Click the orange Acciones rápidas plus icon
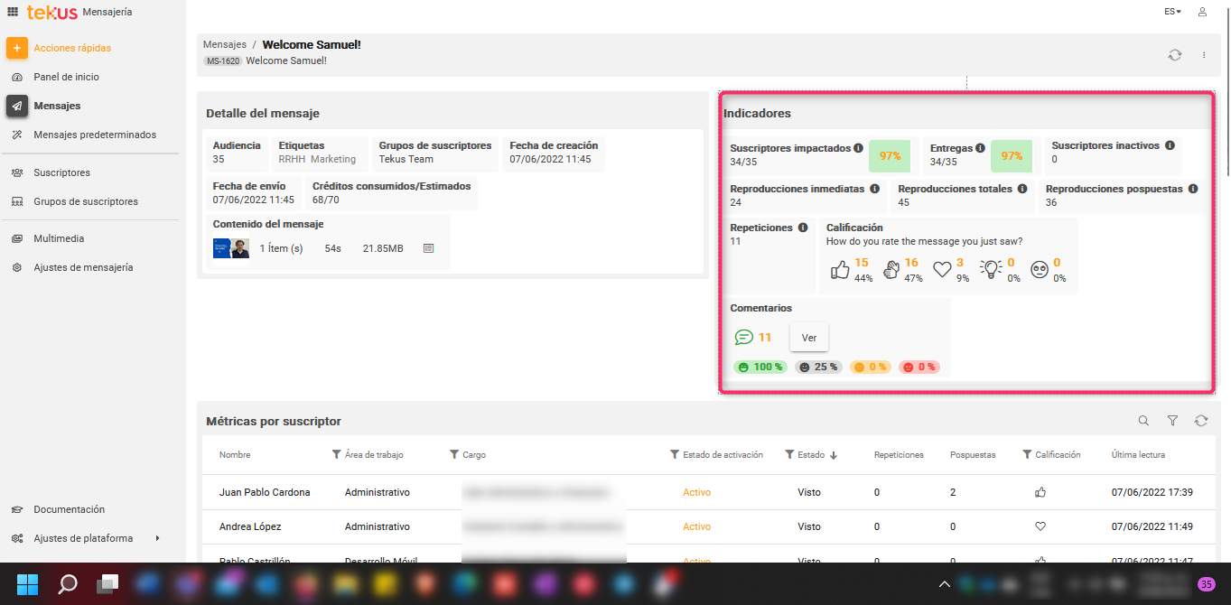Viewport: 1231px width, 605px height. pyautogui.click(x=17, y=48)
